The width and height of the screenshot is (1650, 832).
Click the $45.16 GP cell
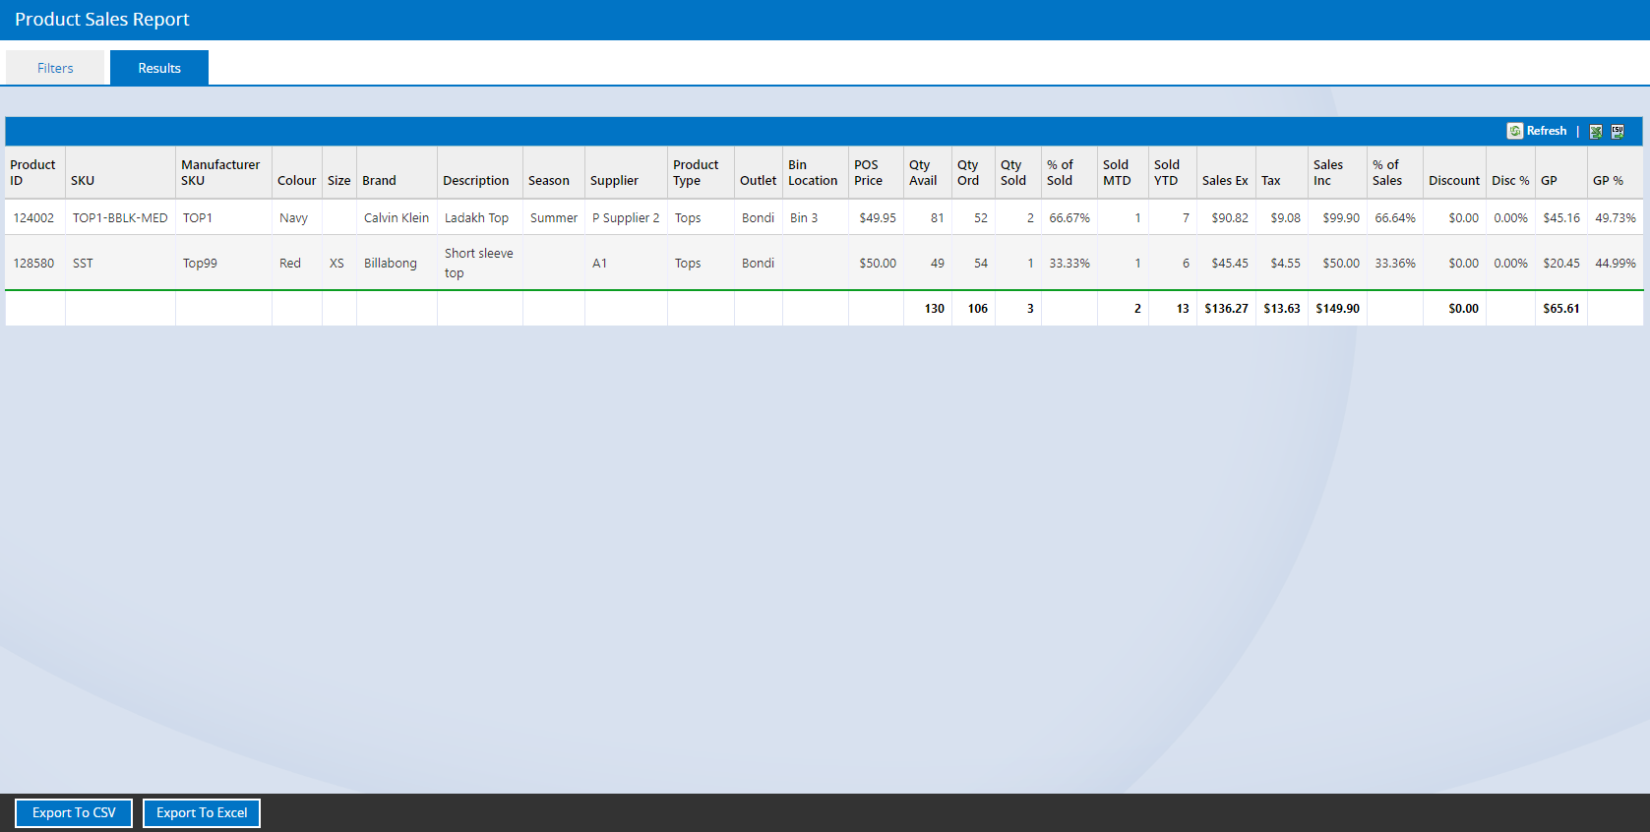[1561, 217]
